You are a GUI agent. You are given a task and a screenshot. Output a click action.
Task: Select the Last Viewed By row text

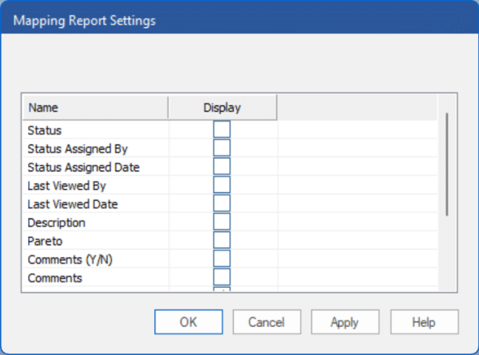66,186
